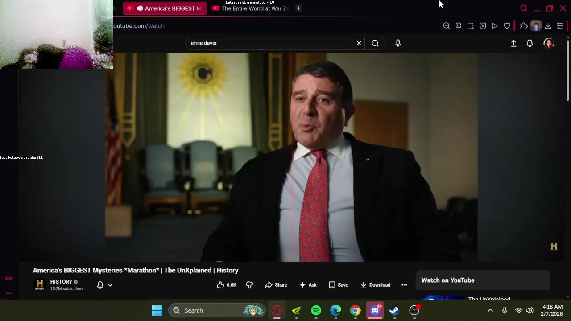The image size is (571, 321).
Task: Like the video with 6.6K thumbs up
Action: pyautogui.click(x=227, y=285)
